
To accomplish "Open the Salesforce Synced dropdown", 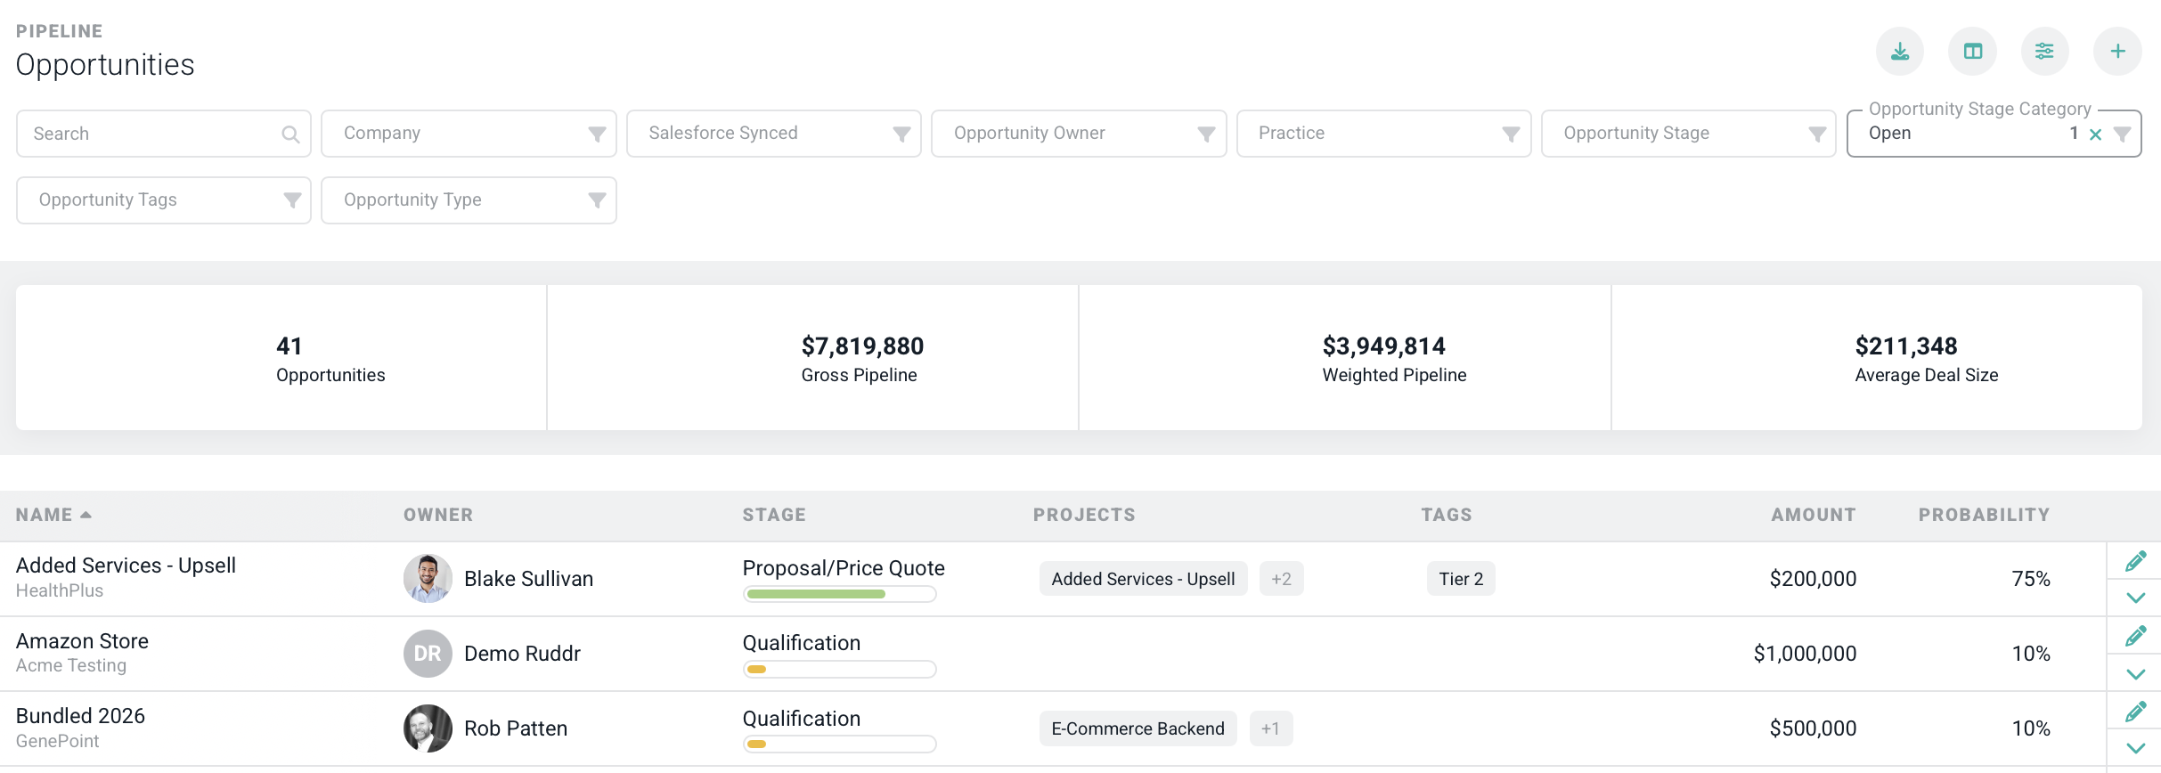I will click(x=773, y=134).
